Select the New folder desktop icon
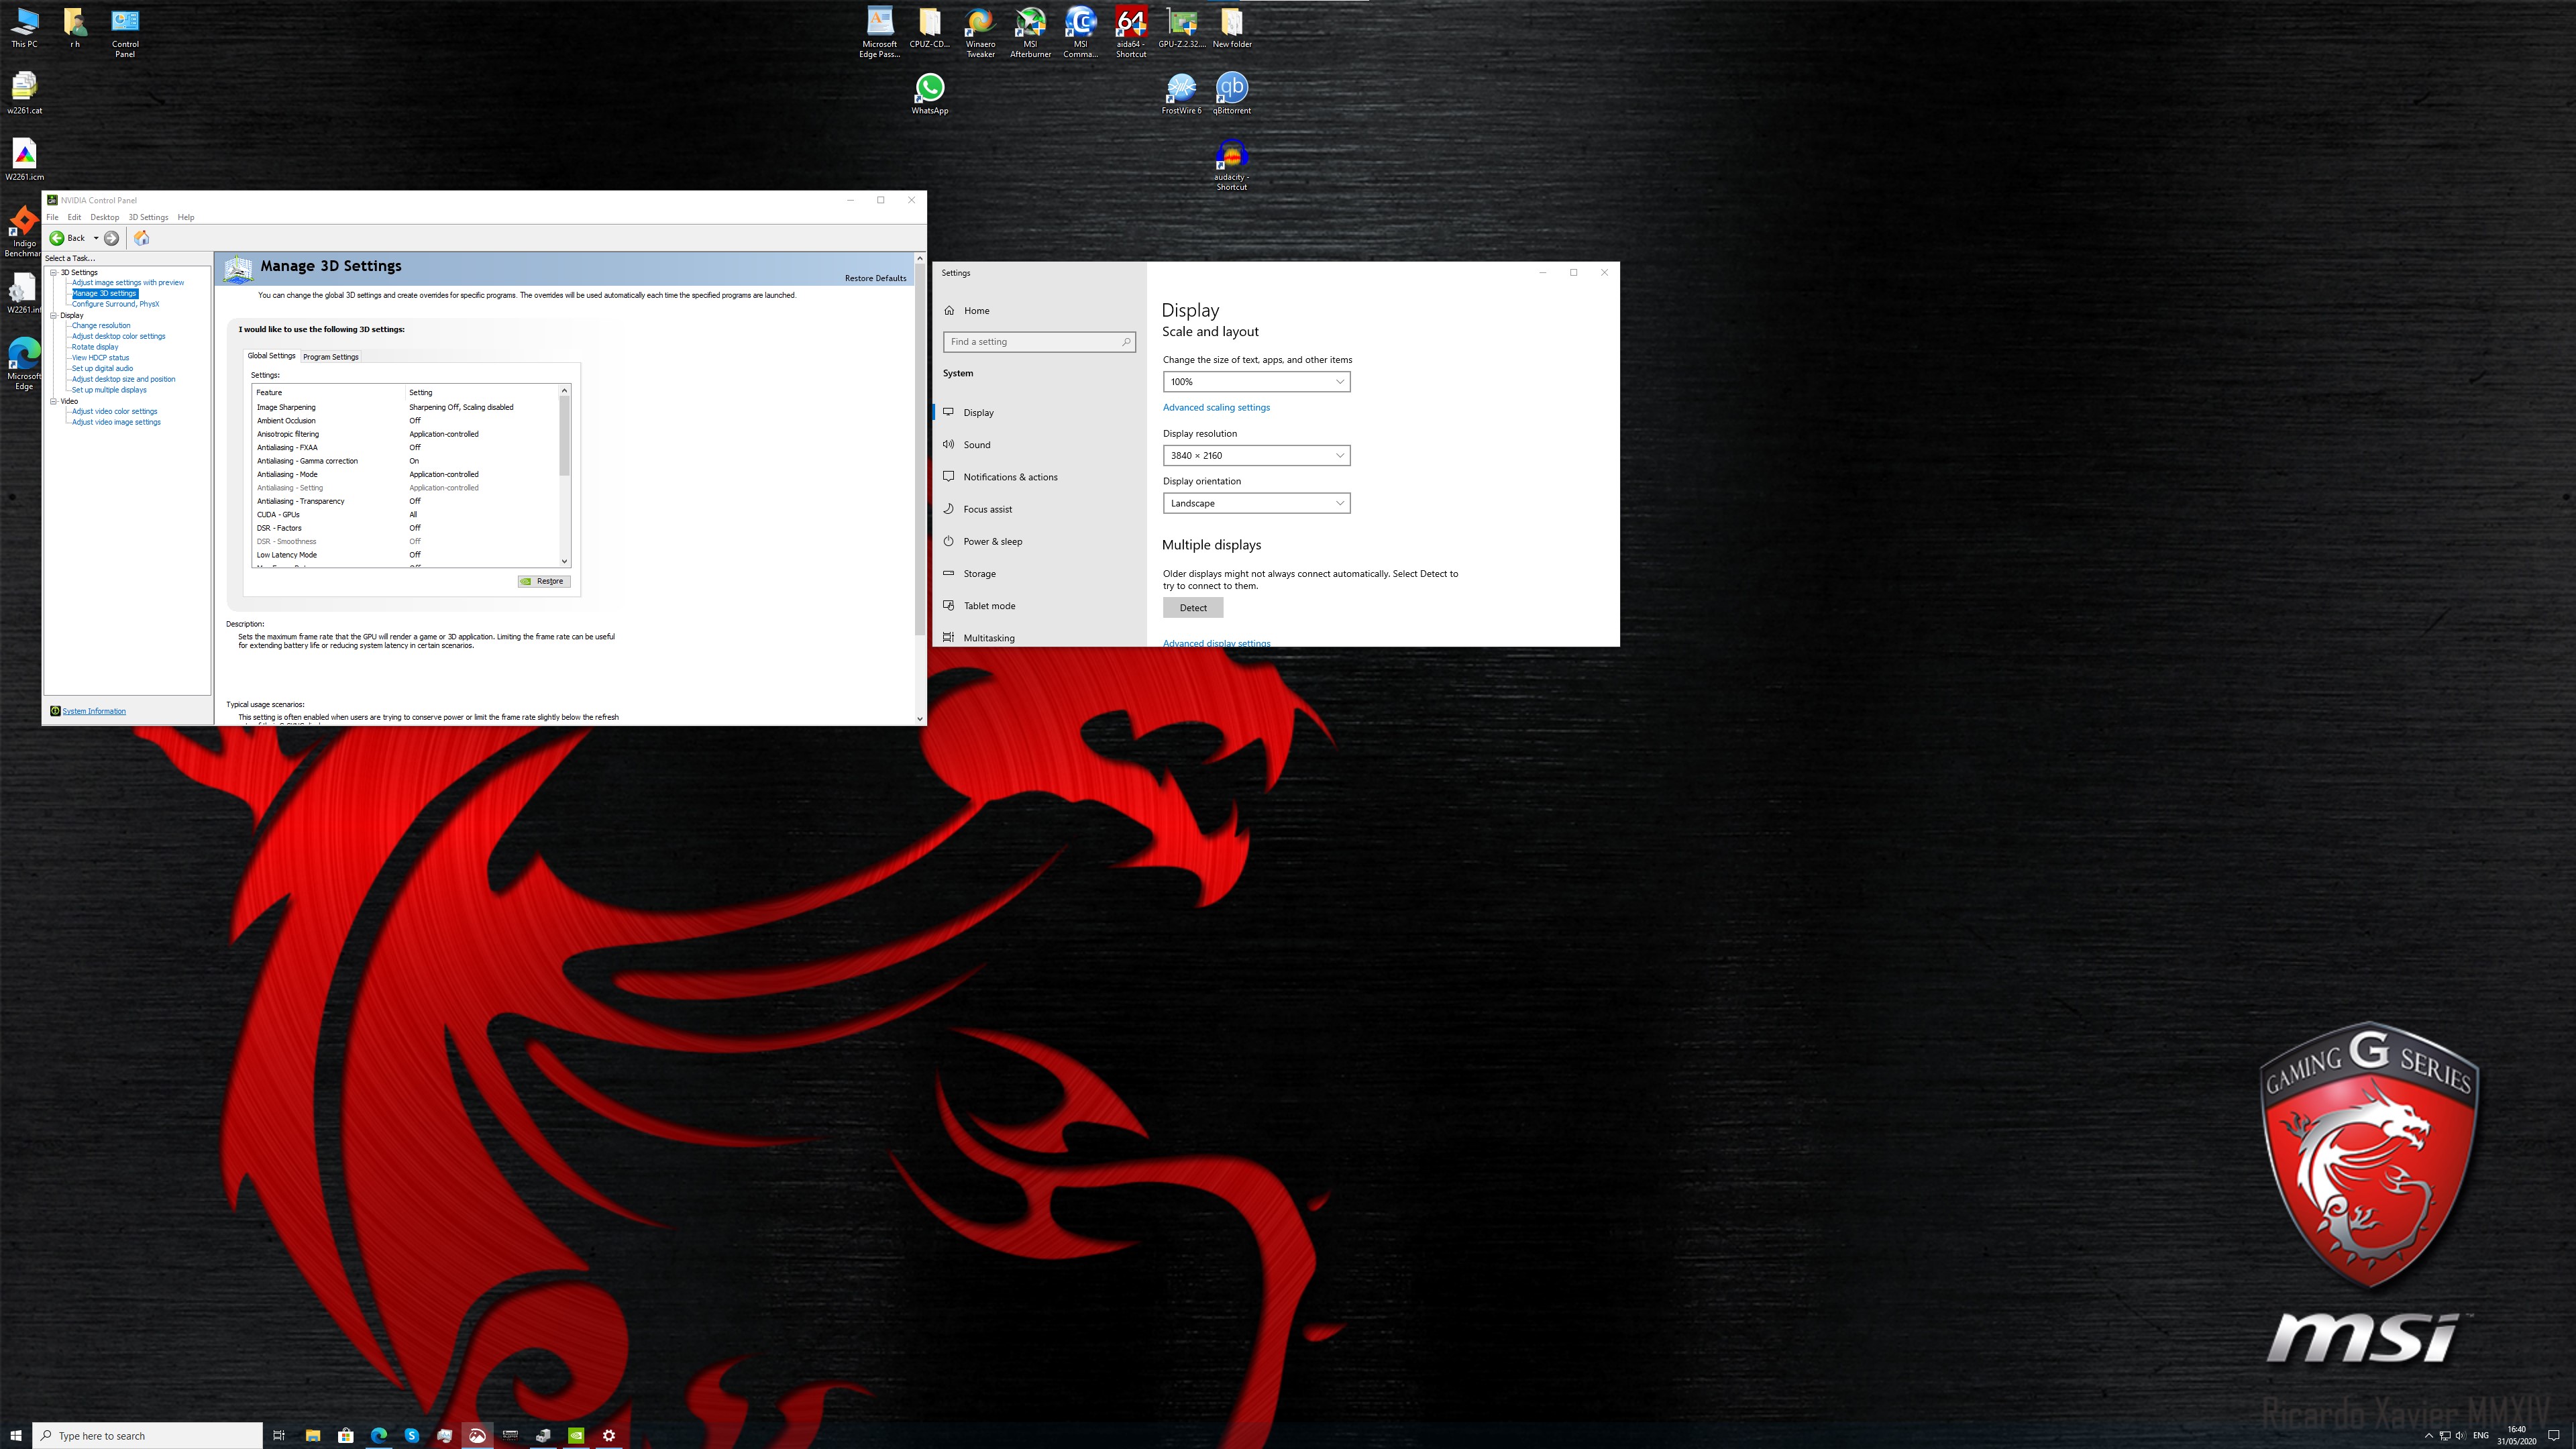The width and height of the screenshot is (2576, 1449). pyautogui.click(x=1232, y=27)
